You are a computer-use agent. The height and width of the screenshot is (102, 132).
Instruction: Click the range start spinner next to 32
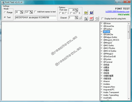tap(22, 12)
